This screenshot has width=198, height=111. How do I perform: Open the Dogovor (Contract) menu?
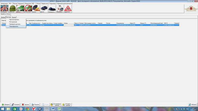pos(9,17)
